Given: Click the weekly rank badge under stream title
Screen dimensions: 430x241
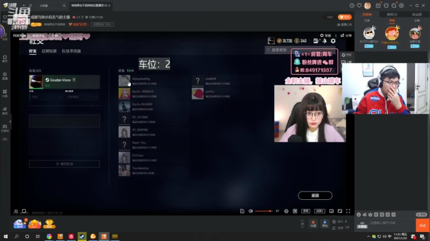Looking at the screenshot, I should click(102, 24).
